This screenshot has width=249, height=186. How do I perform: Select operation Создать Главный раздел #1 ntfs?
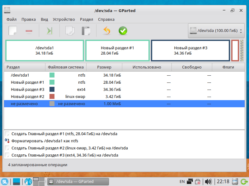pos(124,134)
